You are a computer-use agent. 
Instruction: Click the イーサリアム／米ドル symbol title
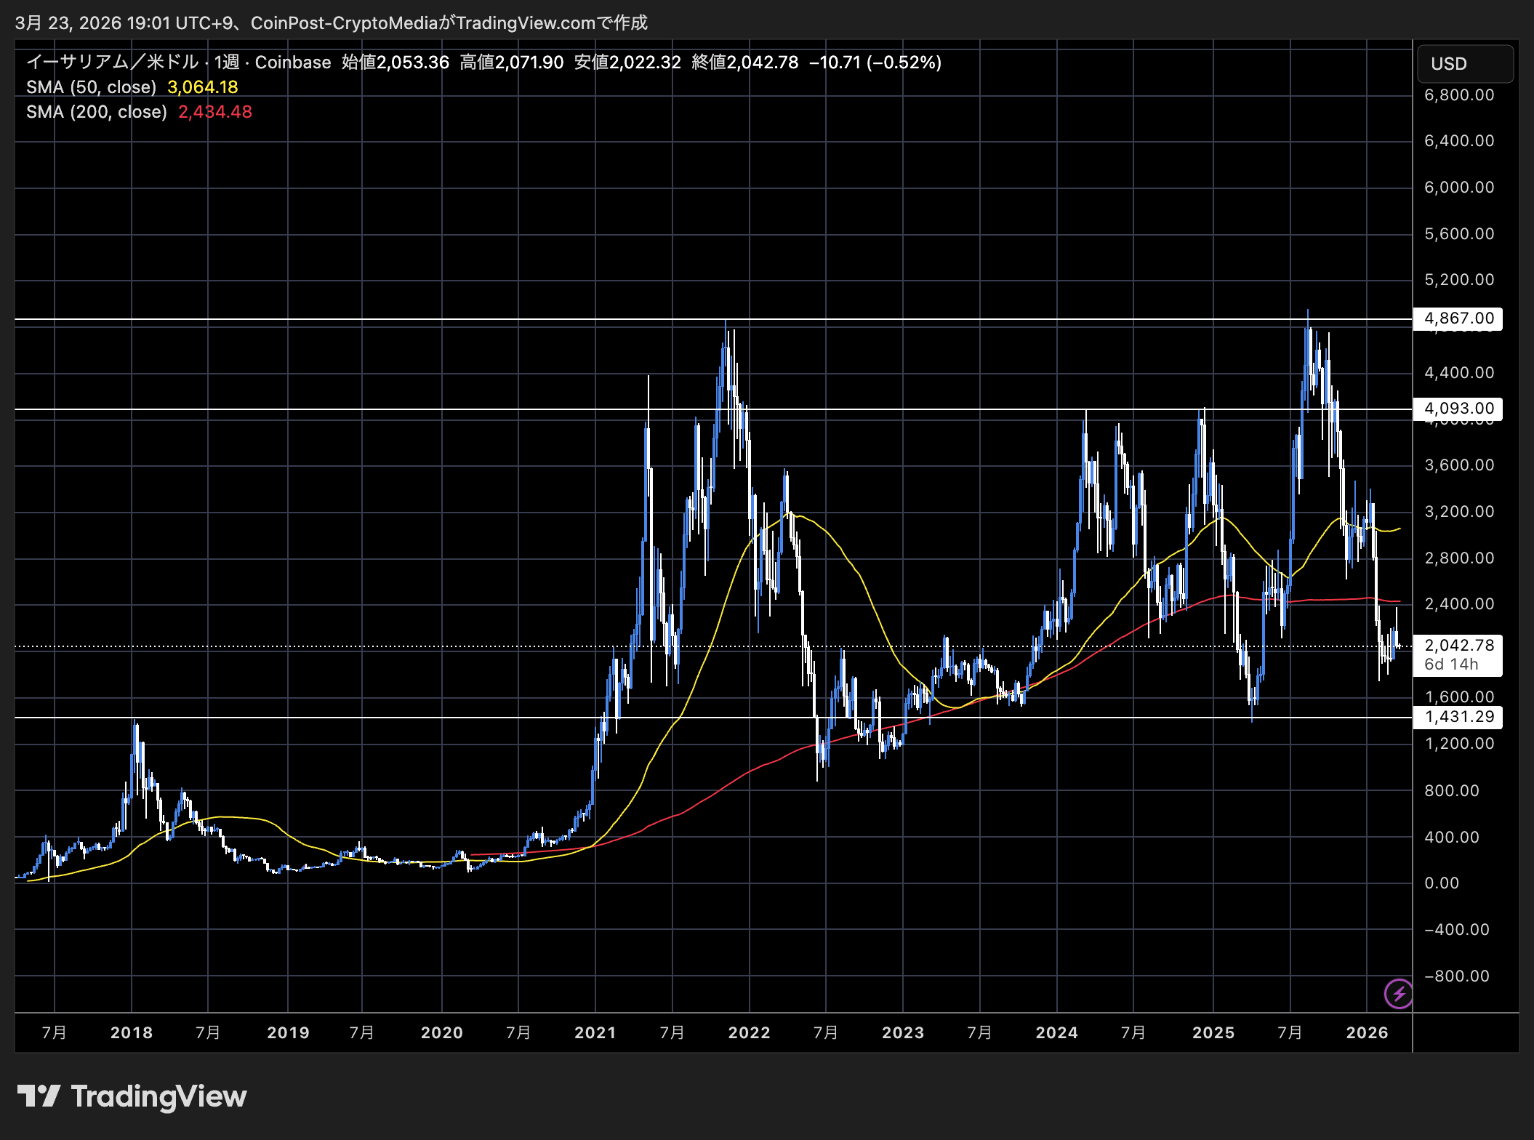pos(113,63)
